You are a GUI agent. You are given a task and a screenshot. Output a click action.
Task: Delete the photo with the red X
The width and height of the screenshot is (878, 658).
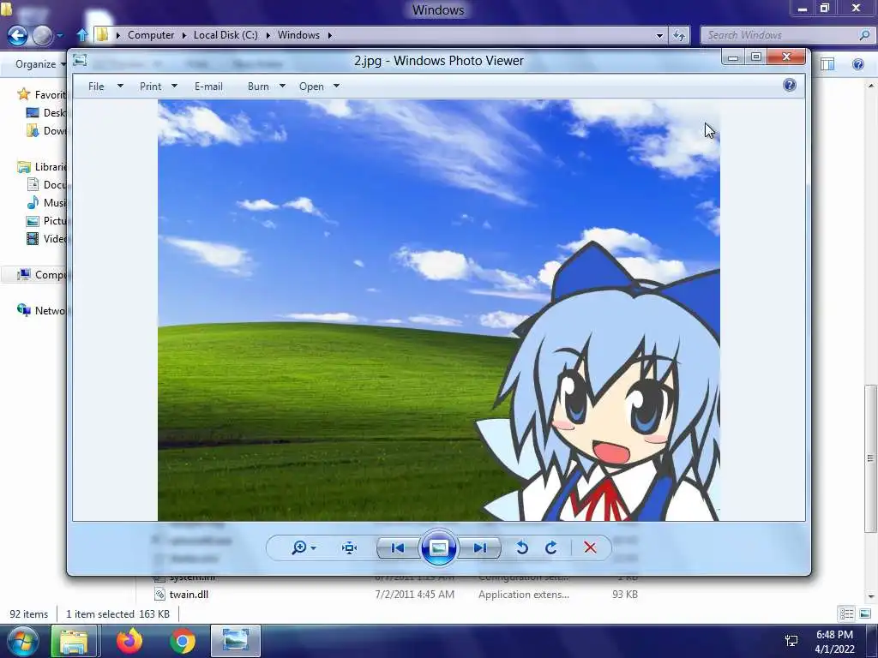pyautogui.click(x=590, y=547)
